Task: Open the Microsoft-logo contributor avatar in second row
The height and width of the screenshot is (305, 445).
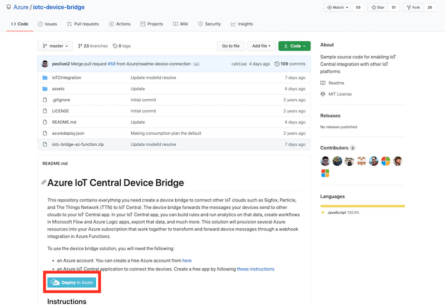Action: 325,173
